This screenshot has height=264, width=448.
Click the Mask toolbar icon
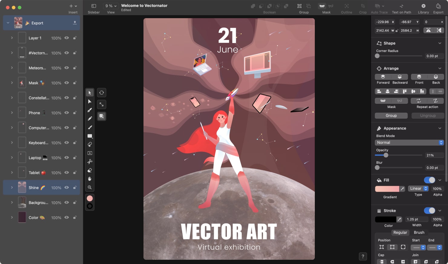click(322, 6)
